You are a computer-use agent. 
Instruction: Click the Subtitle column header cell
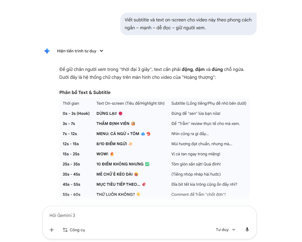tap(209, 103)
